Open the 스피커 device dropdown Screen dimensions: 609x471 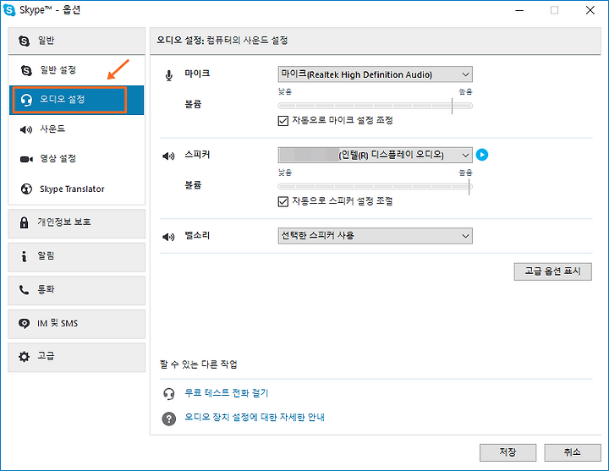click(376, 155)
